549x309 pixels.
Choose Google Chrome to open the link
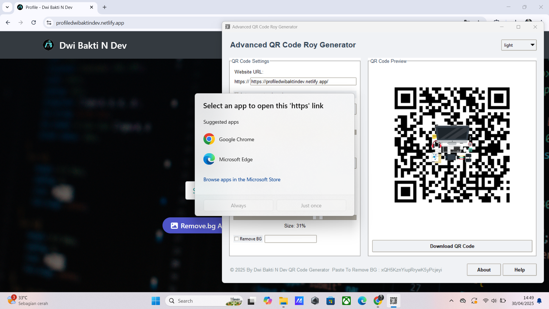[275, 139]
